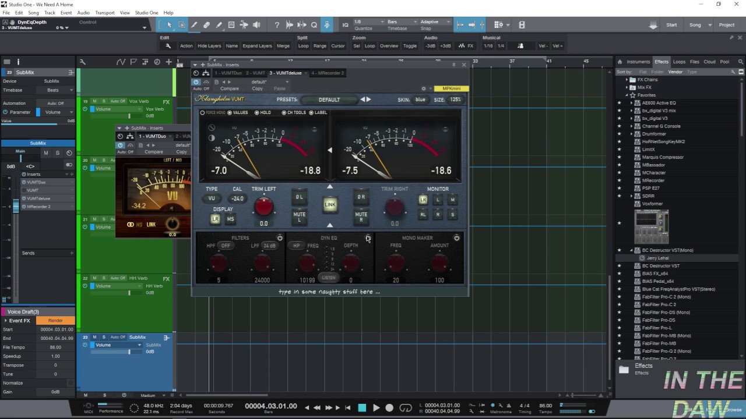Open plugin settings gear icon
Viewport: 746px width, 419px height.
(x=424, y=88)
